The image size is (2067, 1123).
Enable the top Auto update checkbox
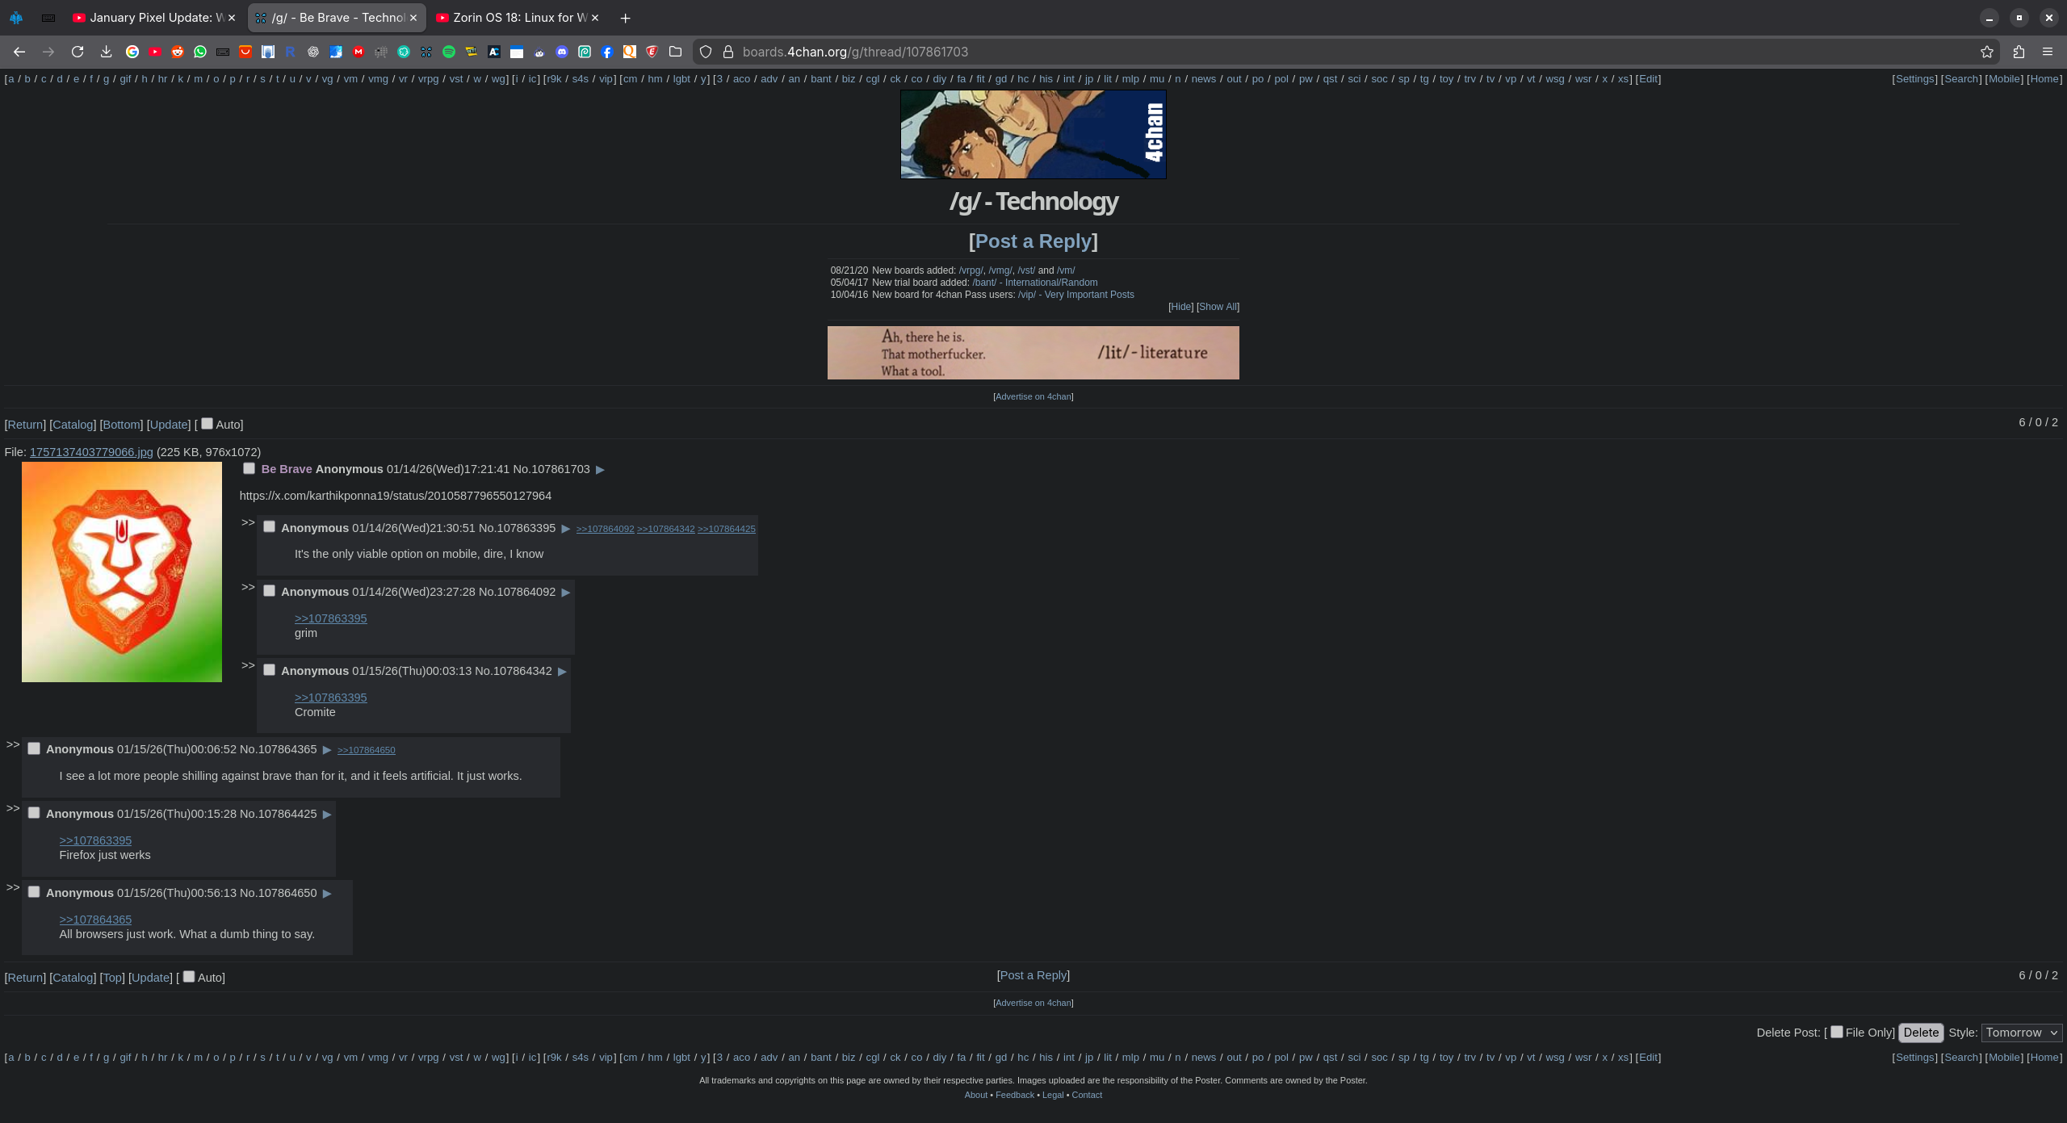[x=207, y=424]
